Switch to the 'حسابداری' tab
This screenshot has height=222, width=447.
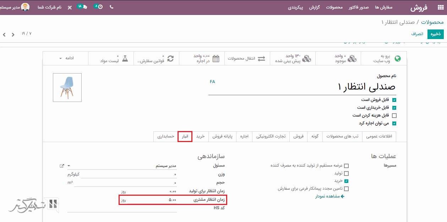click(x=166, y=137)
